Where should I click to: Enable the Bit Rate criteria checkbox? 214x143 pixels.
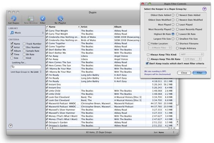coord(24,54)
